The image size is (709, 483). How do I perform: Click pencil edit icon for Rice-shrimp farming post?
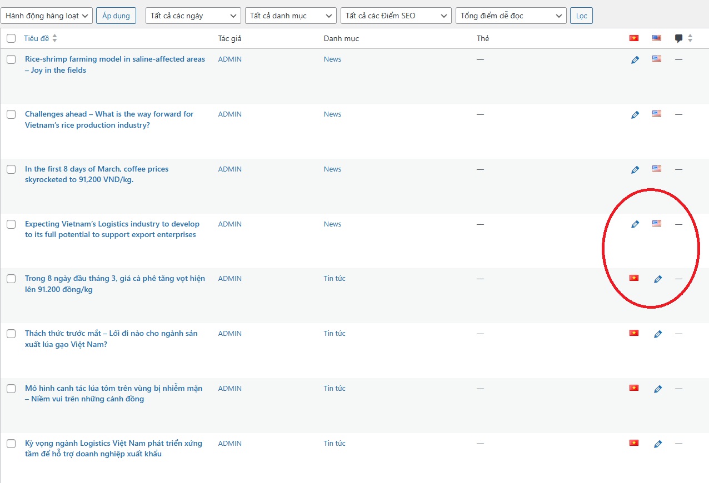click(635, 60)
